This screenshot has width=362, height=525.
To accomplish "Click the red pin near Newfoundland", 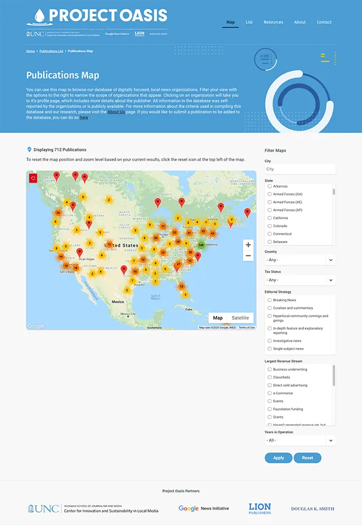I will 248,212.
